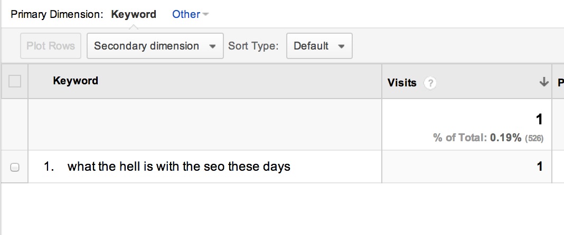Screen dimensions: 564x235
Task: Sort by the Keyword column header
Action: [x=76, y=81]
